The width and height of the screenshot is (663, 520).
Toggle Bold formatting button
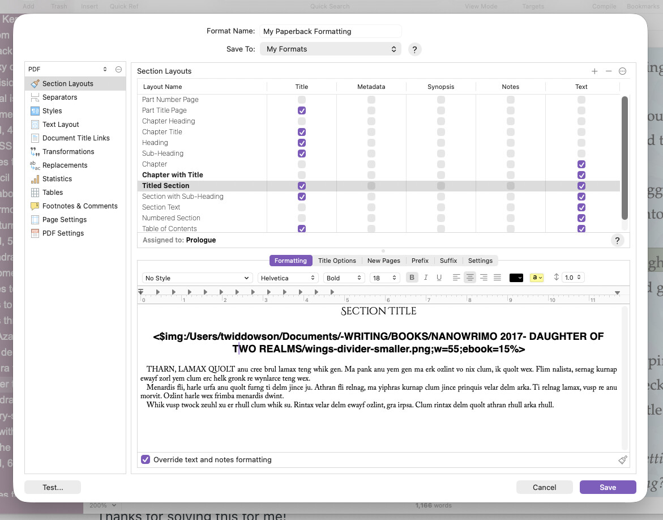coord(412,278)
